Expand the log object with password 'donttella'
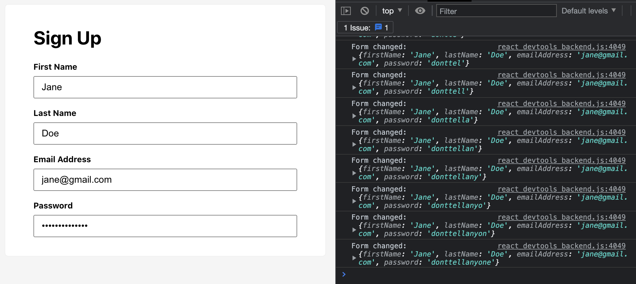This screenshot has height=284, width=636. [x=354, y=116]
